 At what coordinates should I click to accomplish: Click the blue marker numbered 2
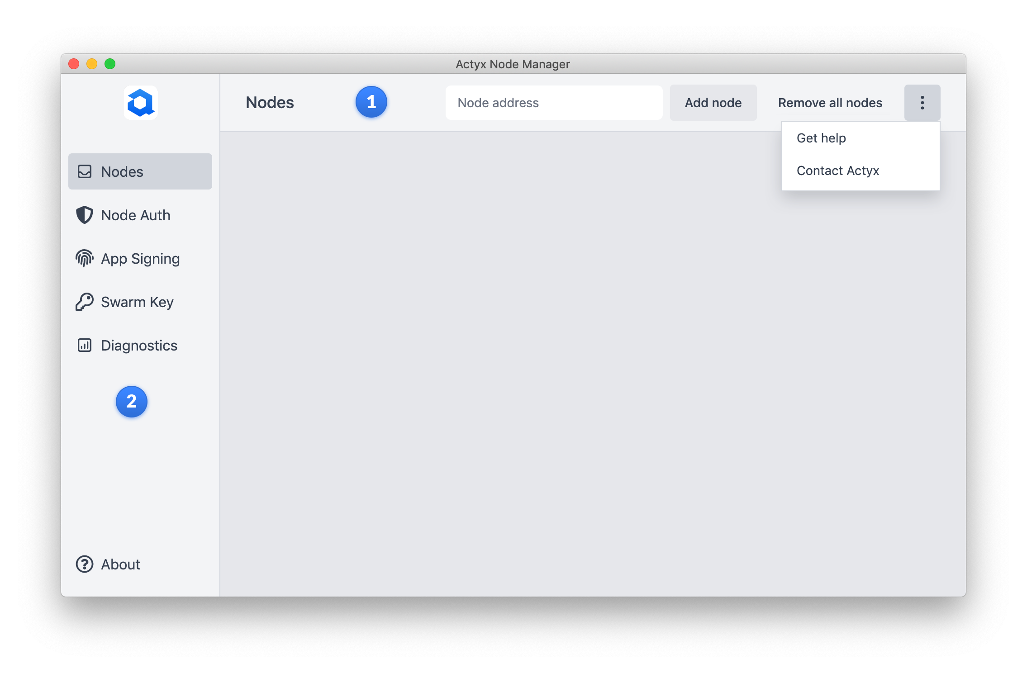click(131, 401)
